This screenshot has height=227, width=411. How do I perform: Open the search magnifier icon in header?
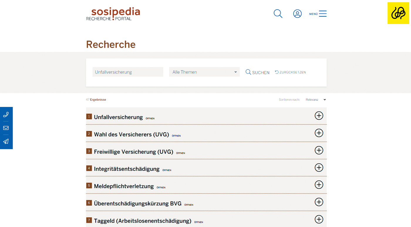click(x=278, y=14)
